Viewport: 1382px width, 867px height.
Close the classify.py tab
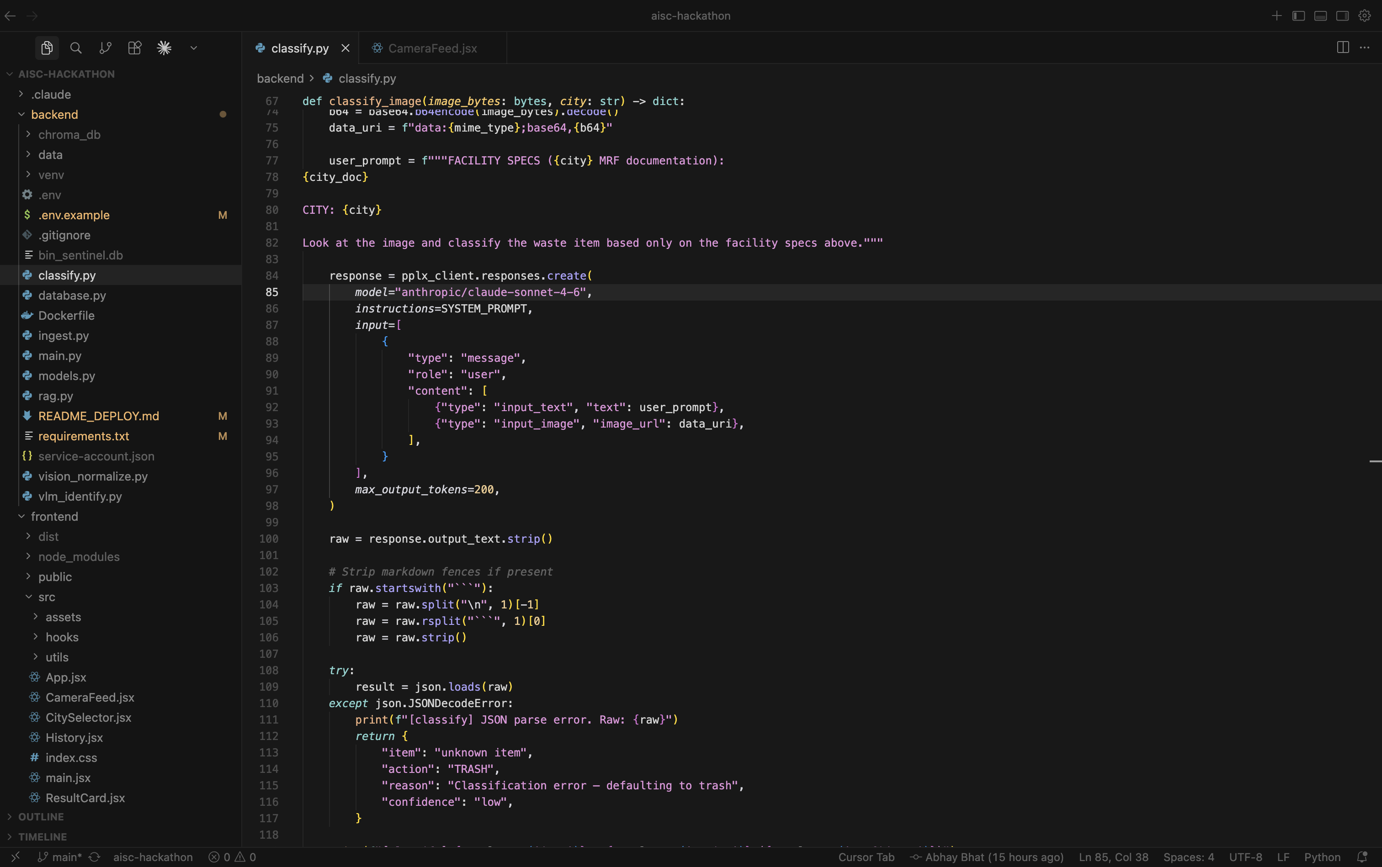click(345, 48)
